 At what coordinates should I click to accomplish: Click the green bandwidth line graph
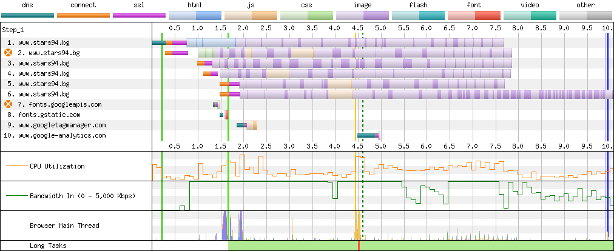[382, 196]
